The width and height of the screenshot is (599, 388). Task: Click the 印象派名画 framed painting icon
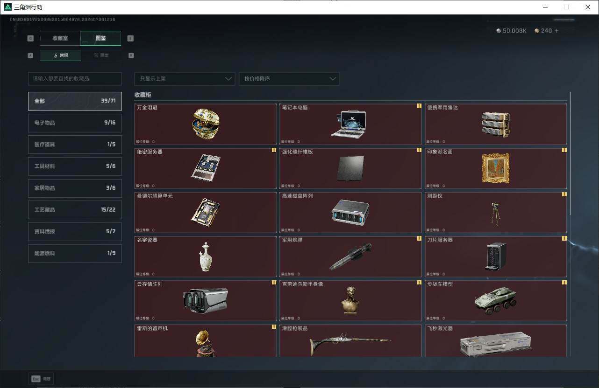coord(495,168)
